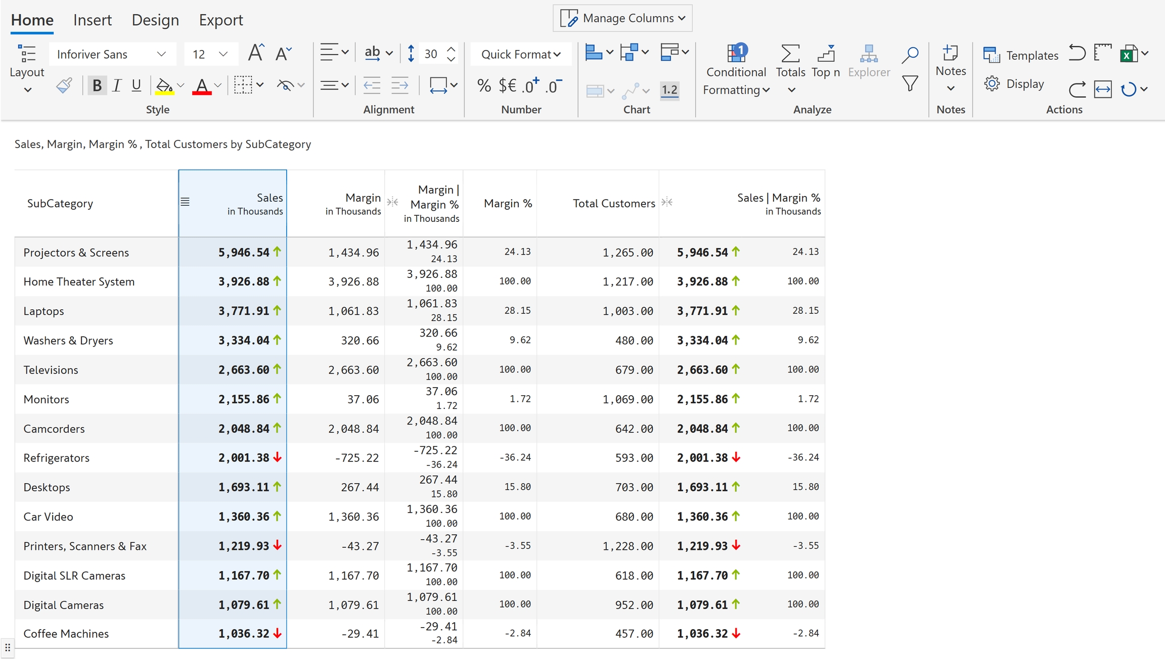This screenshot has height=659, width=1165.
Task: Click the Display settings button
Action: tap(1014, 84)
